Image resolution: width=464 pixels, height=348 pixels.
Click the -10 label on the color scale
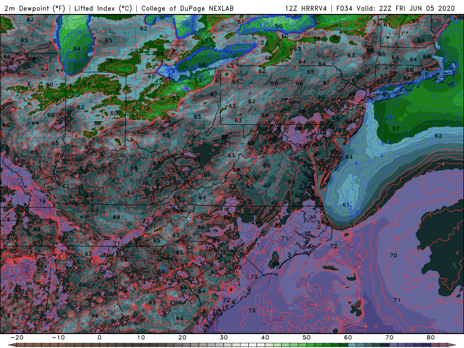click(x=59, y=338)
